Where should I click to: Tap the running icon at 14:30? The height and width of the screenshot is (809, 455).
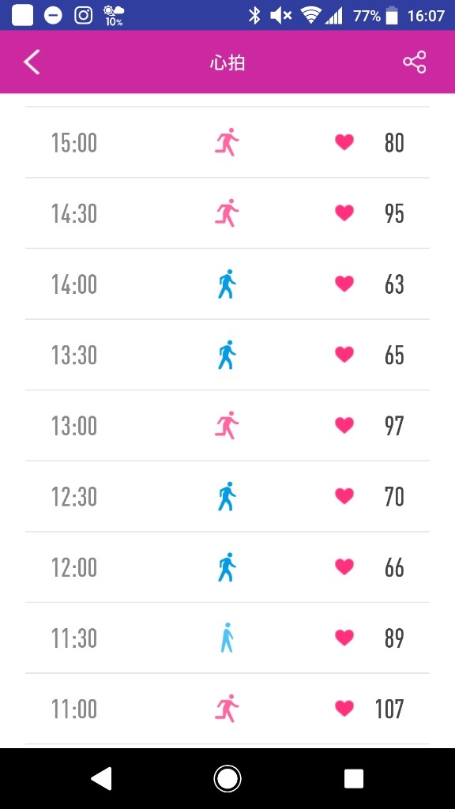(227, 213)
